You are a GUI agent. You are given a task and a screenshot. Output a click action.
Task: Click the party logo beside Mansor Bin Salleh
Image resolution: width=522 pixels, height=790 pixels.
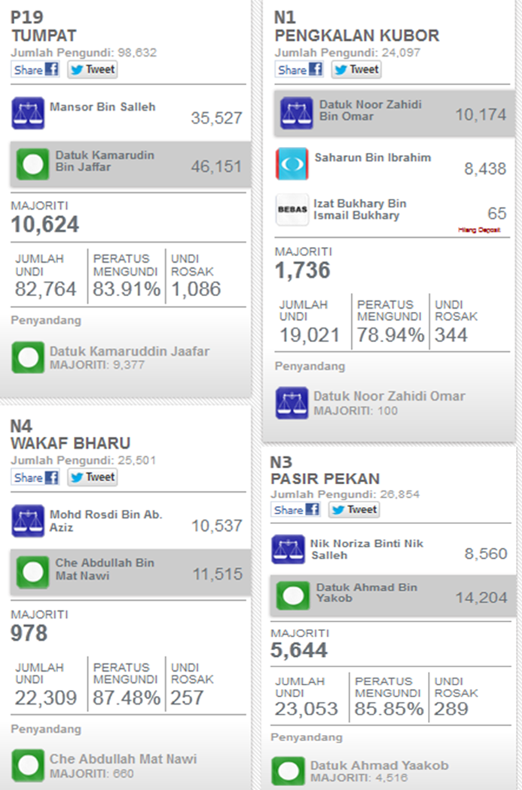[28, 113]
